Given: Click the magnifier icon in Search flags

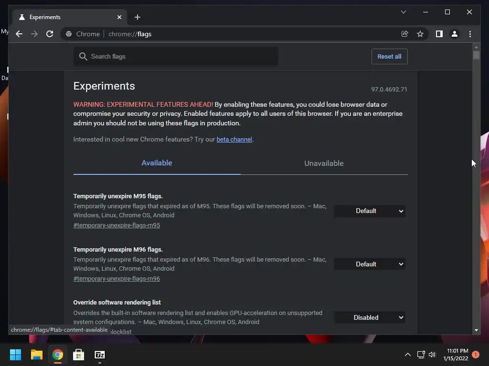Looking at the screenshot, I should point(83,56).
